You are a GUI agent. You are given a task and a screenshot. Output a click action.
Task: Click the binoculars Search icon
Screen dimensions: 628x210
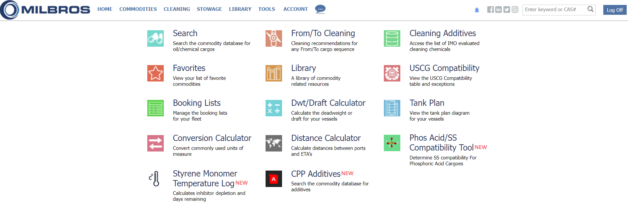pos(155,38)
